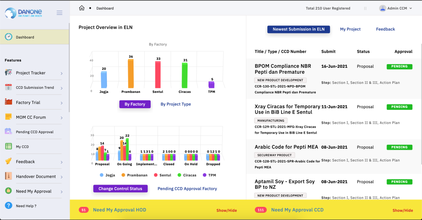Select the Change Control Status button
The height and width of the screenshot is (220, 422).
coord(120,189)
